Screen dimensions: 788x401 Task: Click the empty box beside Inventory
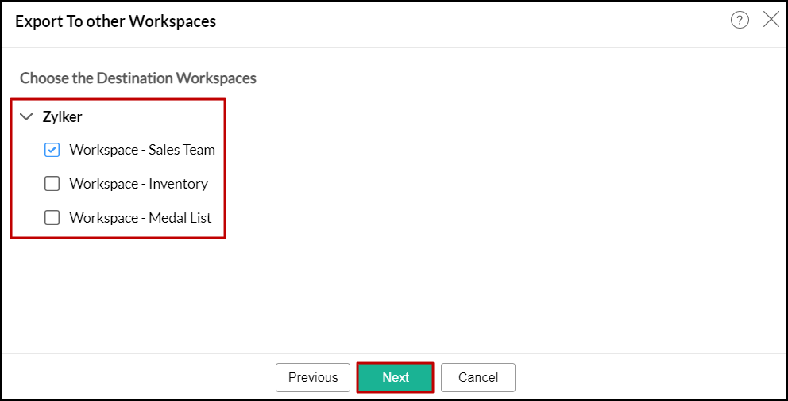click(52, 184)
